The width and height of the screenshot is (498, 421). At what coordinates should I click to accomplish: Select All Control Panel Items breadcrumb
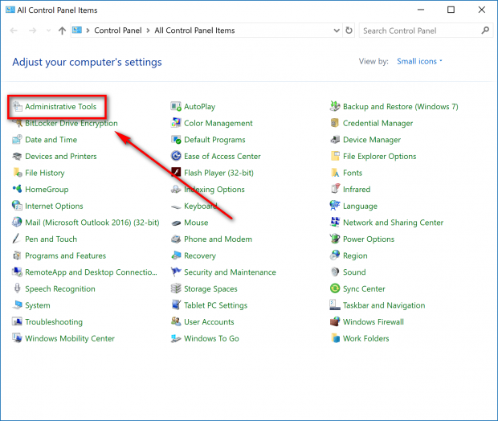tap(194, 31)
